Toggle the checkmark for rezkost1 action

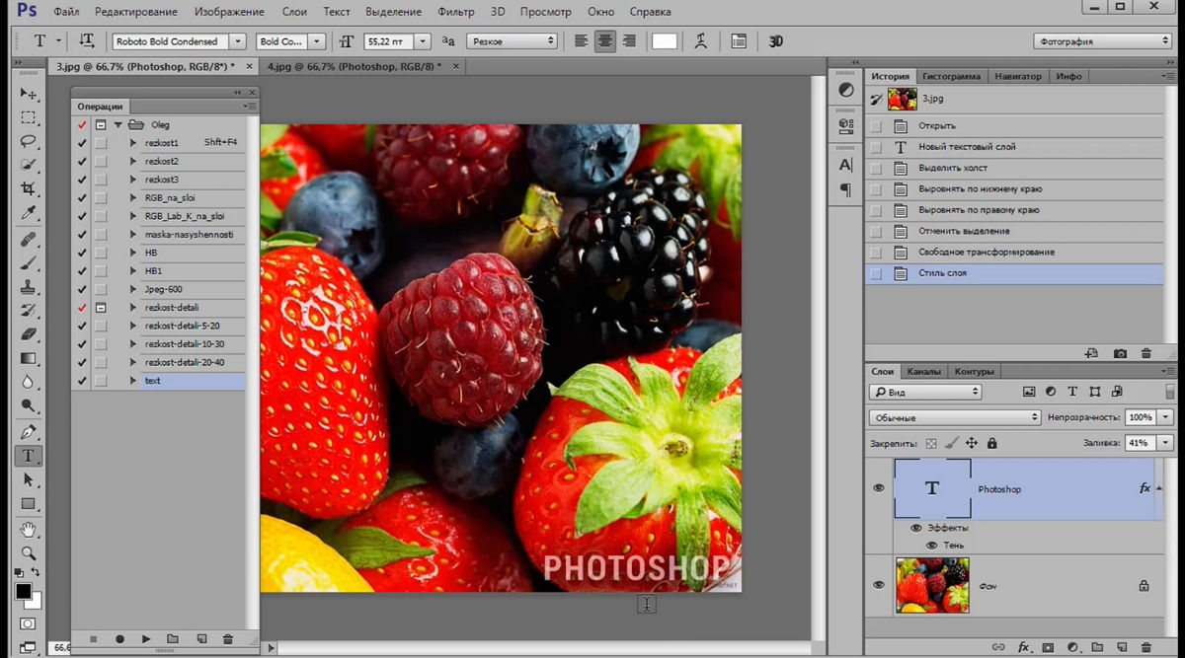(x=82, y=143)
